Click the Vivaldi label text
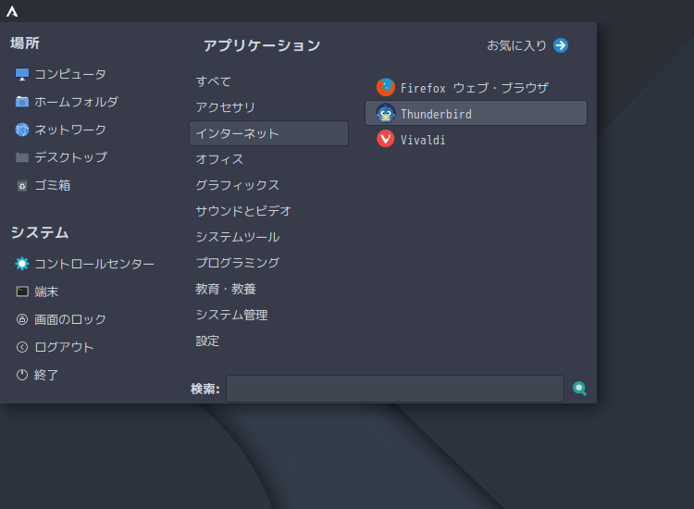Viewport: 694px width, 509px height. pyautogui.click(x=423, y=140)
